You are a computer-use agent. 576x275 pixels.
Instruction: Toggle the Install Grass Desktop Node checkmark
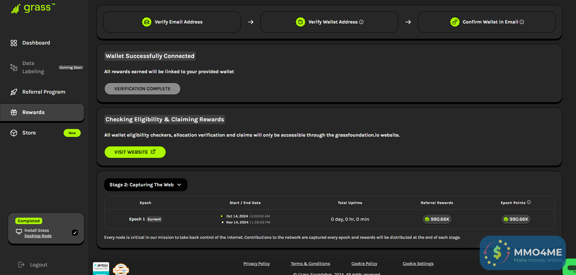[75, 233]
